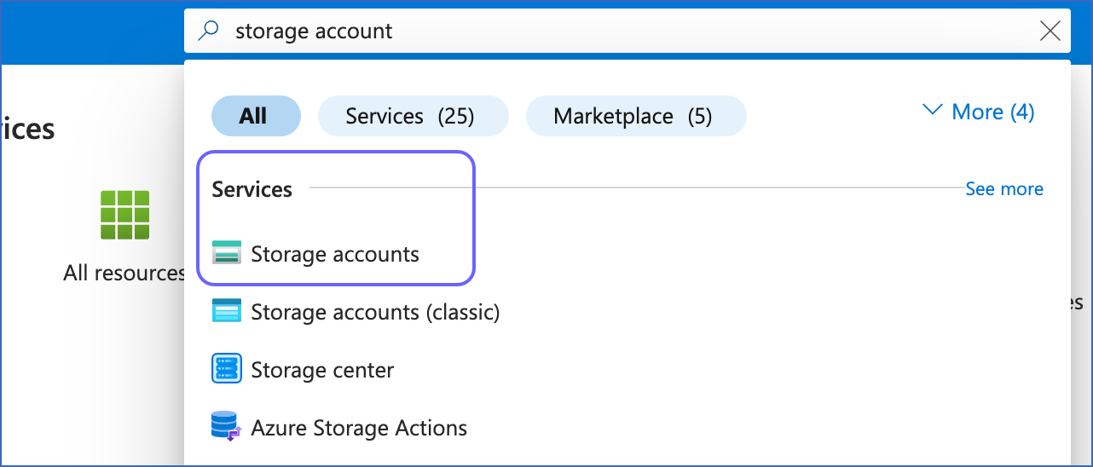The width and height of the screenshot is (1093, 467).
Task: Click the Services section heading
Action: click(x=252, y=189)
